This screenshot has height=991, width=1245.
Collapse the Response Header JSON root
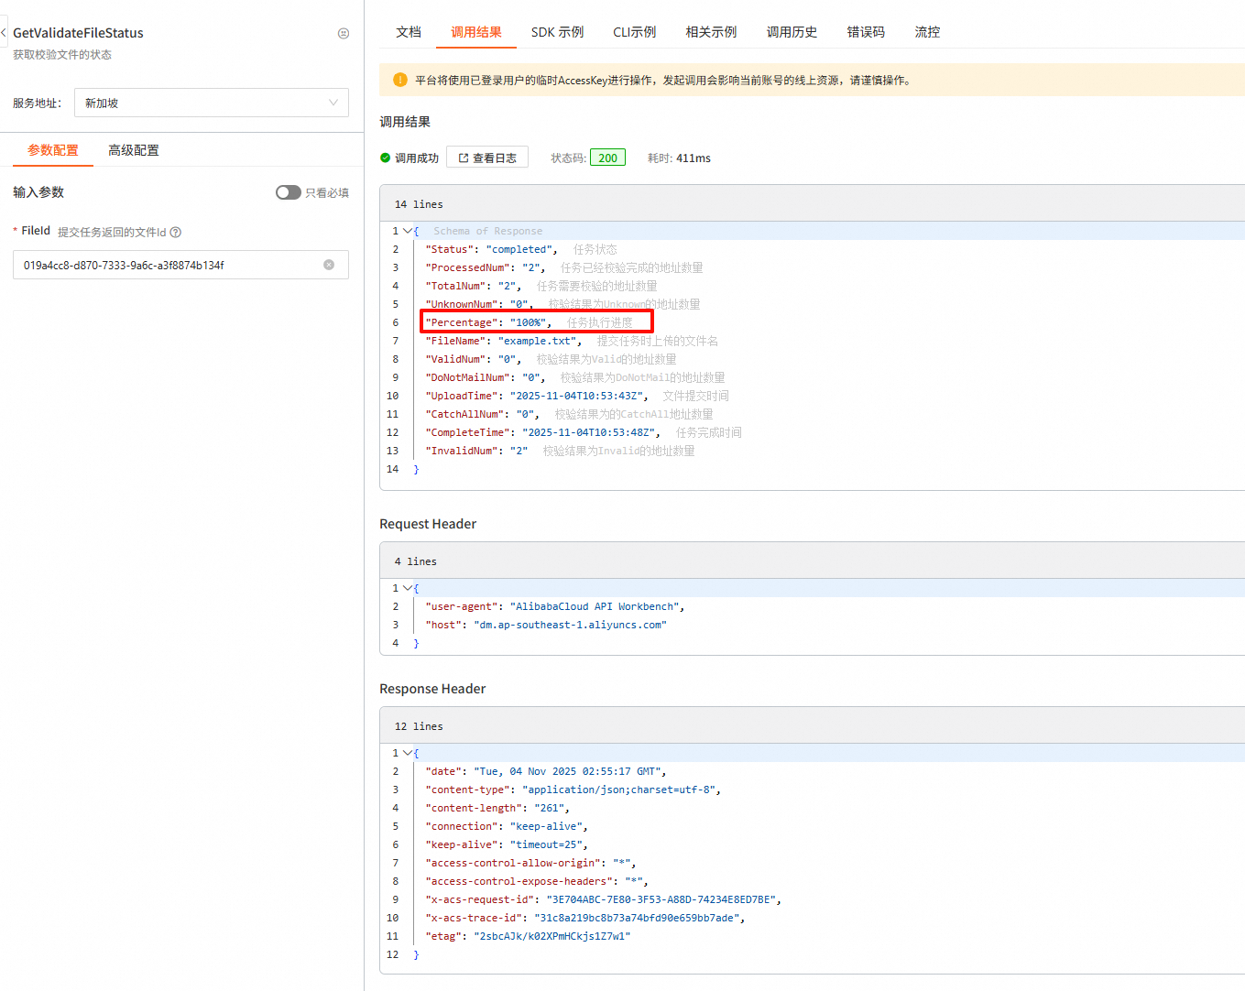click(408, 753)
